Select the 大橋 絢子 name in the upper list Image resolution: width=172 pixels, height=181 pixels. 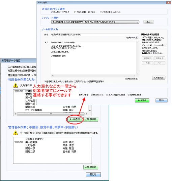coord(68,110)
